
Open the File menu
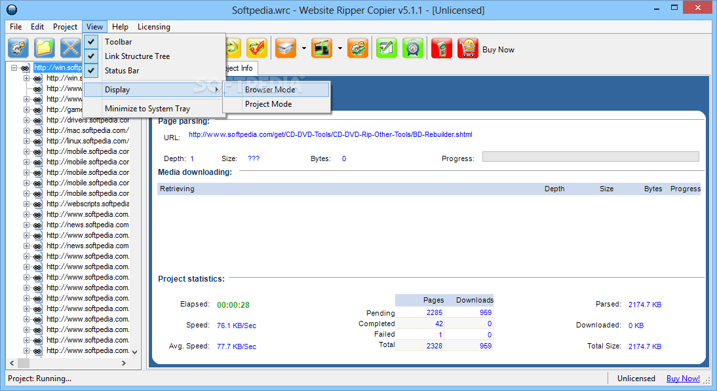pos(16,26)
